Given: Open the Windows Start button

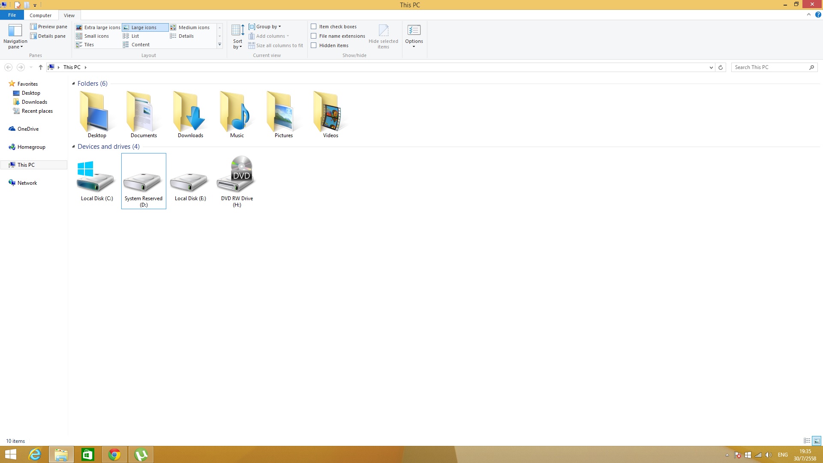Looking at the screenshot, I should click(x=10, y=454).
